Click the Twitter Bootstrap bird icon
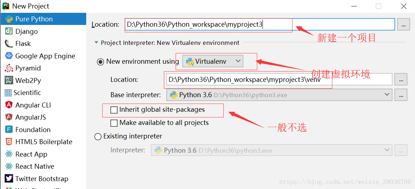The height and width of the screenshot is (189, 415). (x=9, y=179)
